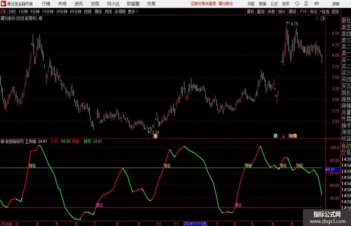Switch to 30分钟 period tab
351x226 pixels.
62,12
